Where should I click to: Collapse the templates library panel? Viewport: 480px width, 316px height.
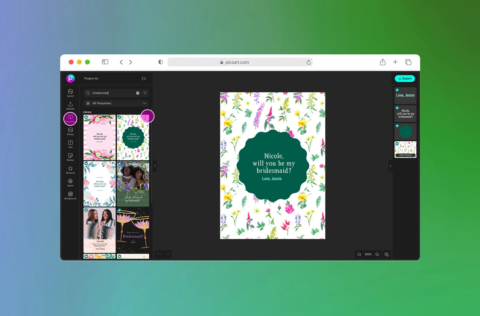tap(155, 166)
